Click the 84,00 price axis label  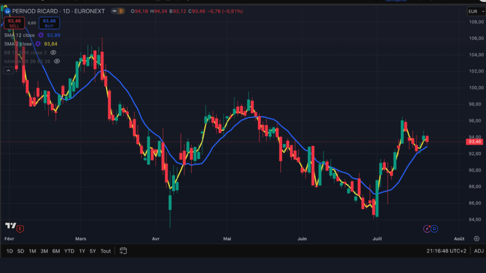(x=475, y=220)
